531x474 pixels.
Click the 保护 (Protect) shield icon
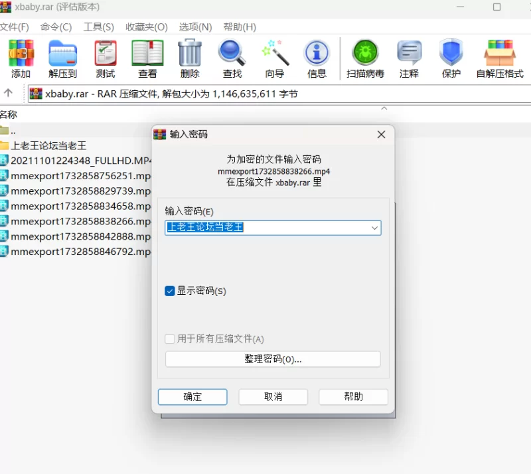pos(451,52)
